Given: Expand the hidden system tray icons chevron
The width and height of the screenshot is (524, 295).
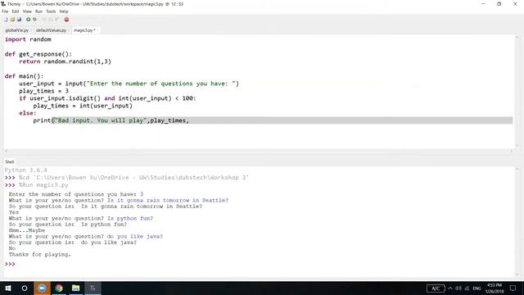Looking at the screenshot, I should 450,288.
